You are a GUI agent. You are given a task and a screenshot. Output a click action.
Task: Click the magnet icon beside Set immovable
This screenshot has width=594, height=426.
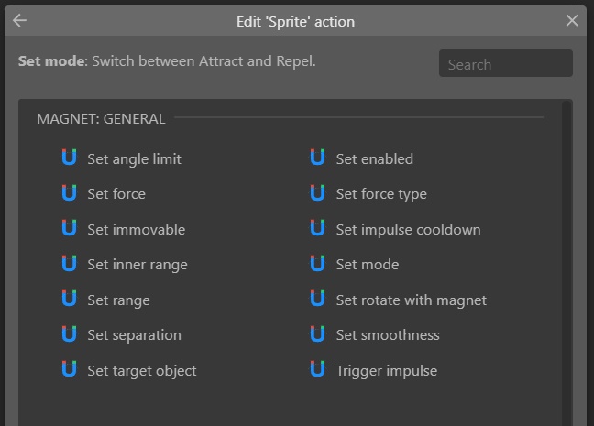69,229
